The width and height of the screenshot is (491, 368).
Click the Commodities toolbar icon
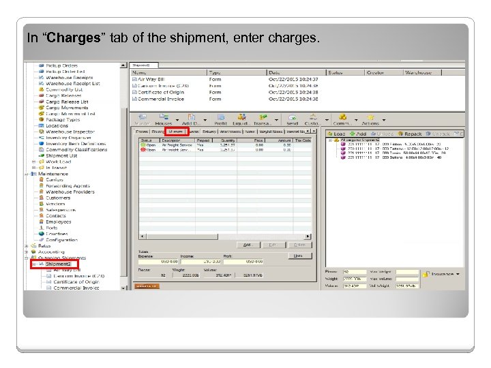[x=342, y=117]
